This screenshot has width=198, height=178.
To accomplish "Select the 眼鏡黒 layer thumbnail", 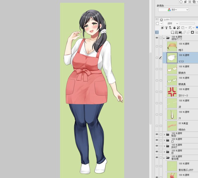I will click(172, 81).
